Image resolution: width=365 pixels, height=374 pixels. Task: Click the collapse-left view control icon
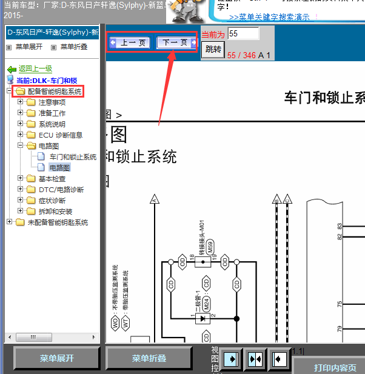[280, 359]
